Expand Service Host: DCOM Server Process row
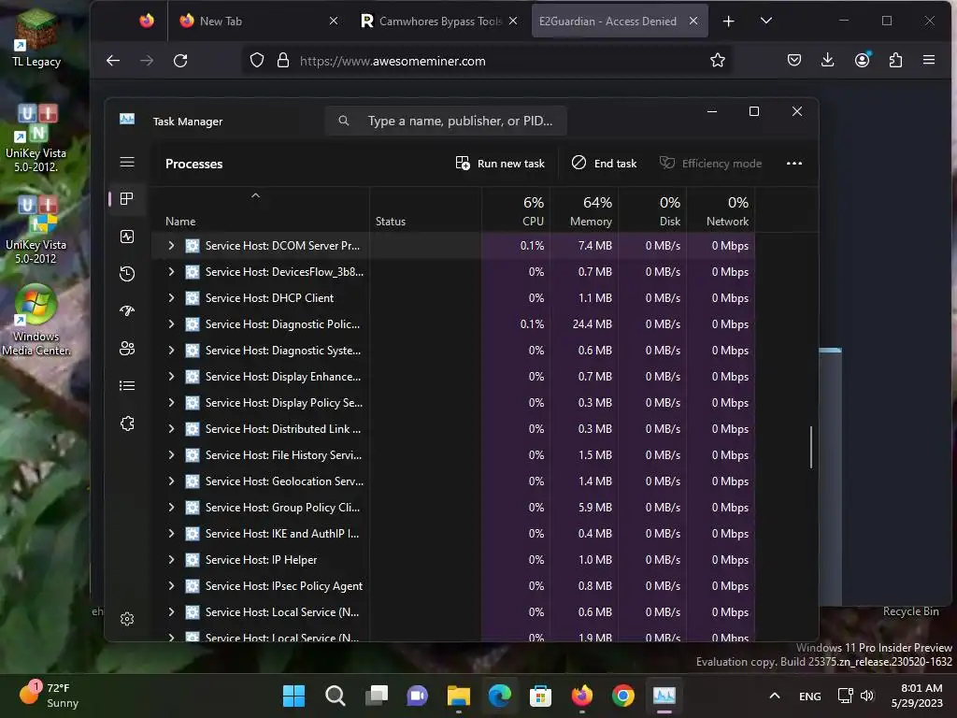 coord(172,246)
